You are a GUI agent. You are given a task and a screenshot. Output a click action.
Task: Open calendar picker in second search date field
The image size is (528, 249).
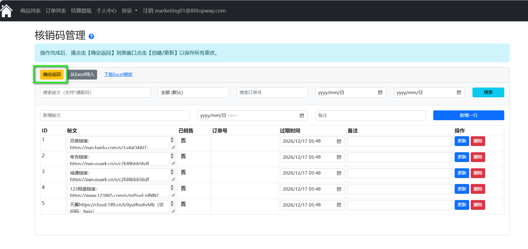(459, 93)
